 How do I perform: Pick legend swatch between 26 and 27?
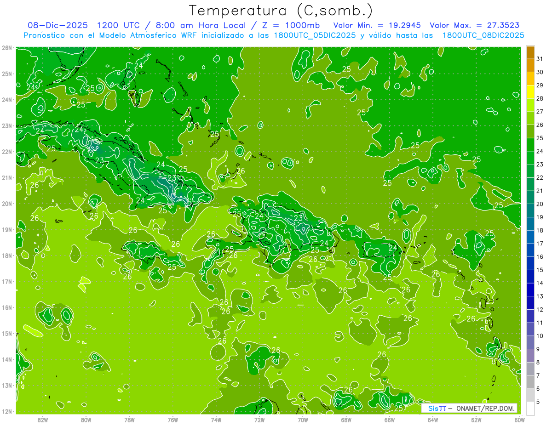[530, 118]
